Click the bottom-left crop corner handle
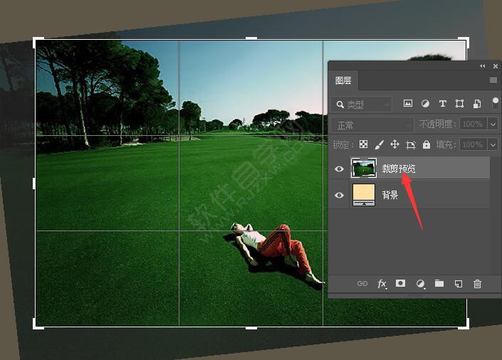 (x=35, y=327)
